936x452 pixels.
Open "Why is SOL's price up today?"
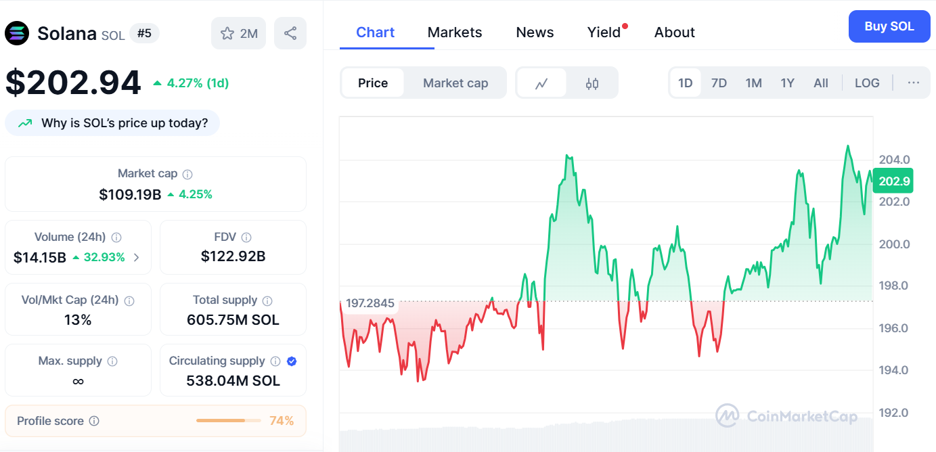(x=112, y=122)
